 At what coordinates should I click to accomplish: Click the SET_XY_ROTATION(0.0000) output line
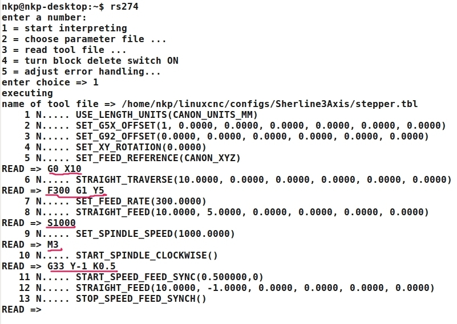point(141,147)
